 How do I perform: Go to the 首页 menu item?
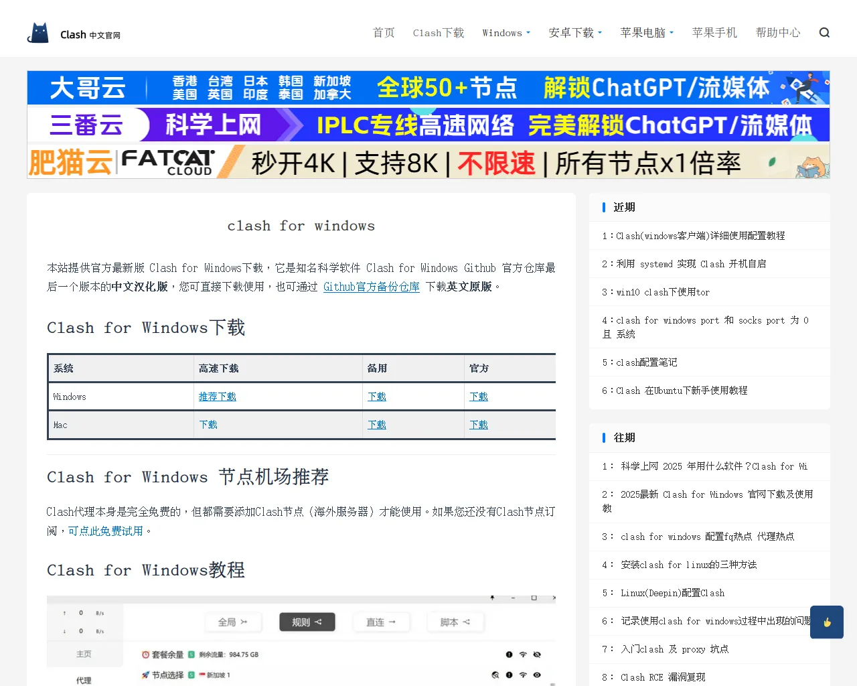(384, 33)
